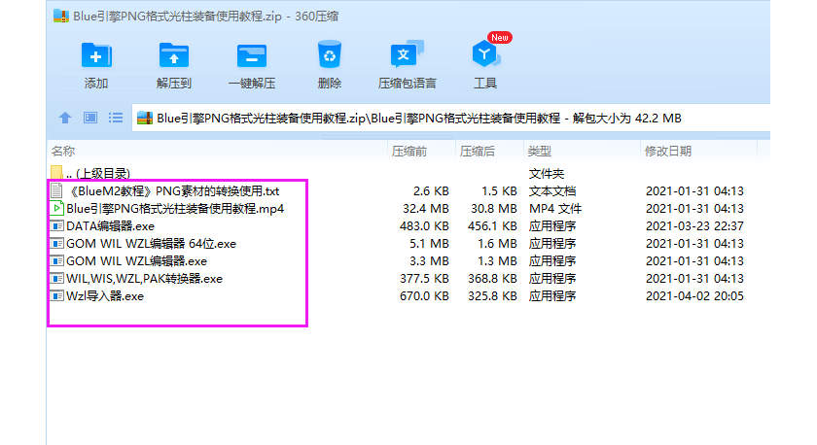
Task: Open the 工具 (Tools) icon with New badge
Action: coord(485,54)
